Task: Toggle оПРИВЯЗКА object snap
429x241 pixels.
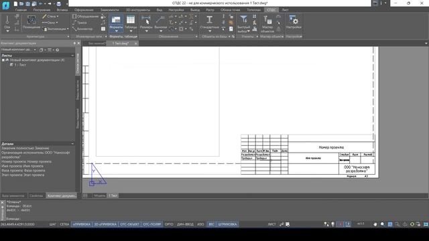Action: 82,224
